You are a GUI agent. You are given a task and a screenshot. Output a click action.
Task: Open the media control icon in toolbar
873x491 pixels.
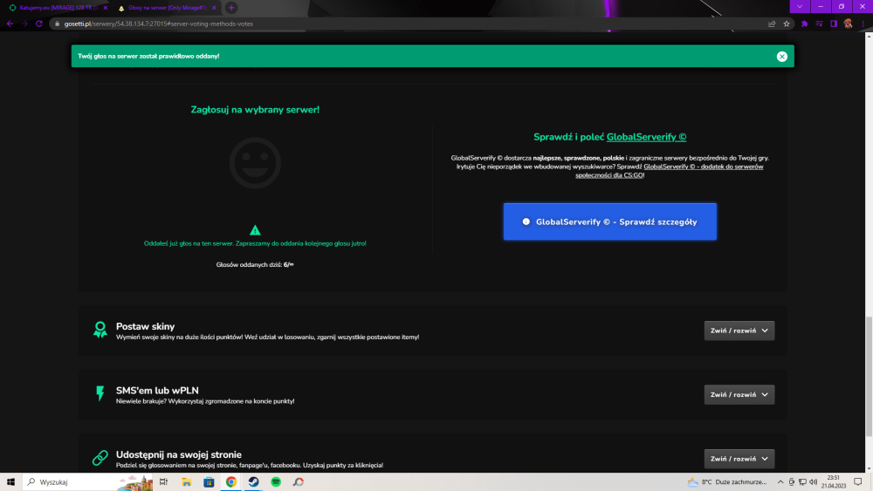819,24
